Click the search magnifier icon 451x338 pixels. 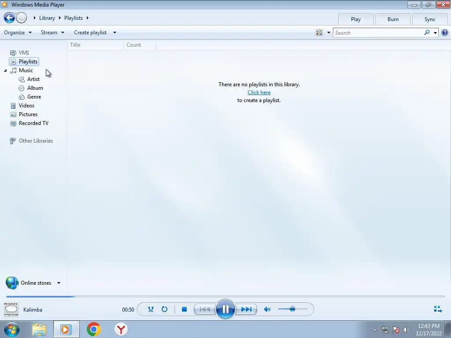click(x=427, y=33)
